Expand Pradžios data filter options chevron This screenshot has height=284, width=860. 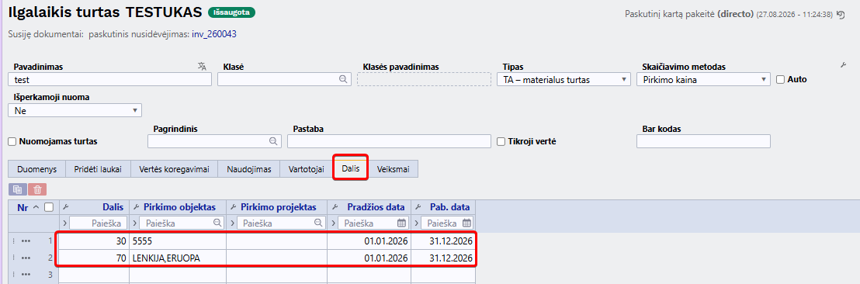pyautogui.click(x=333, y=223)
